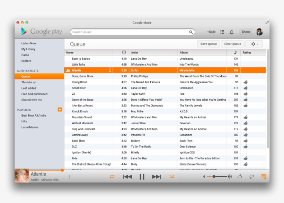
Task: Click the song progress bar handle
Action: tap(62, 170)
